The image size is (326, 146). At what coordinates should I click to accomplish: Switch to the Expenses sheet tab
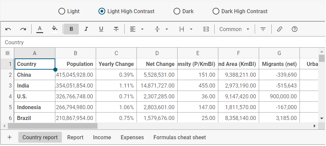coord(132,137)
